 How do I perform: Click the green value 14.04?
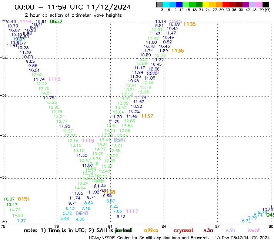80,188
